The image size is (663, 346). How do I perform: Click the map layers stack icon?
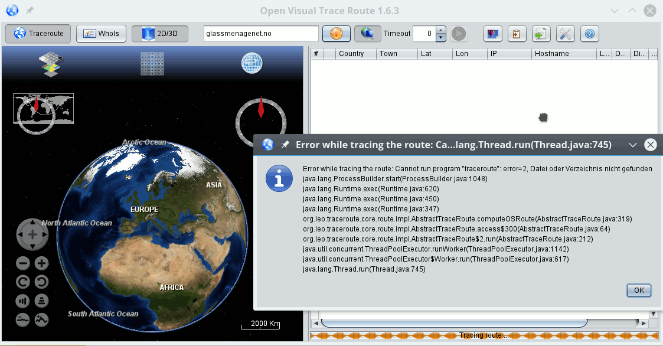[51, 64]
